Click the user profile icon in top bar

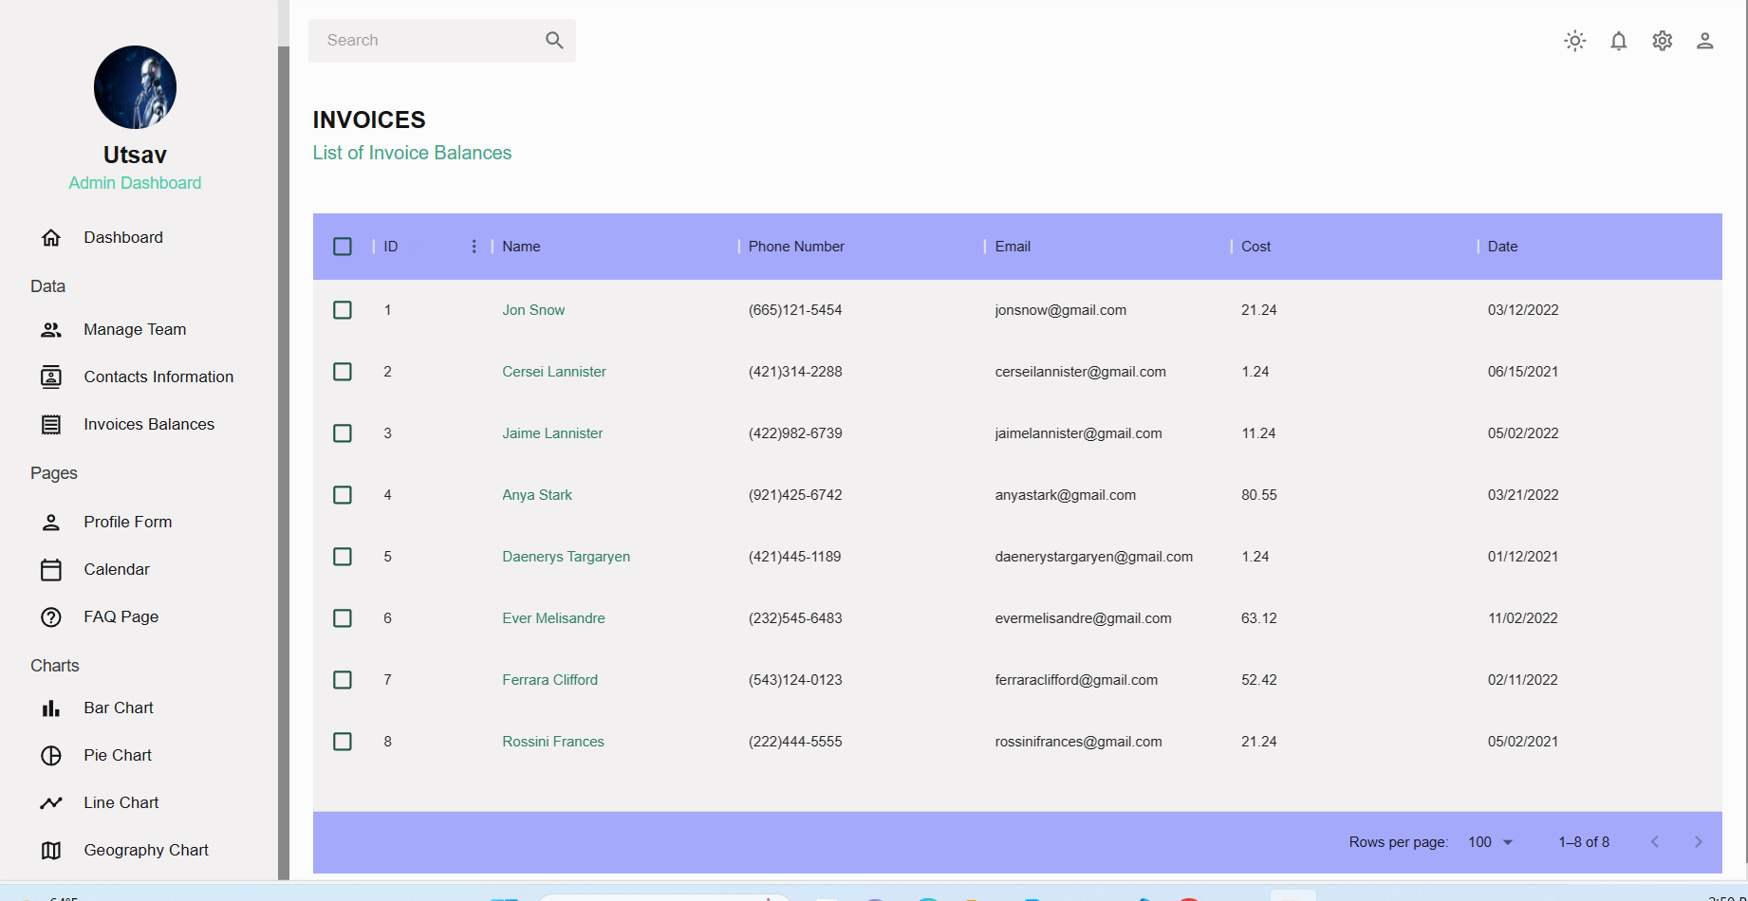click(1704, 41)
